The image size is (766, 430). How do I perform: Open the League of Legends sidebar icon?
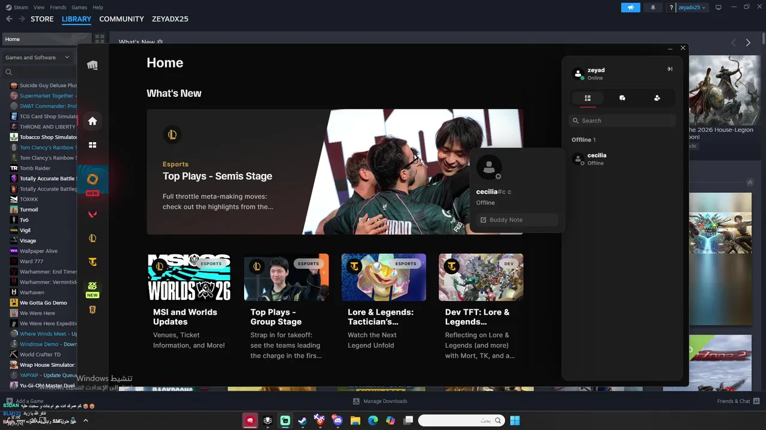[92, 238]
